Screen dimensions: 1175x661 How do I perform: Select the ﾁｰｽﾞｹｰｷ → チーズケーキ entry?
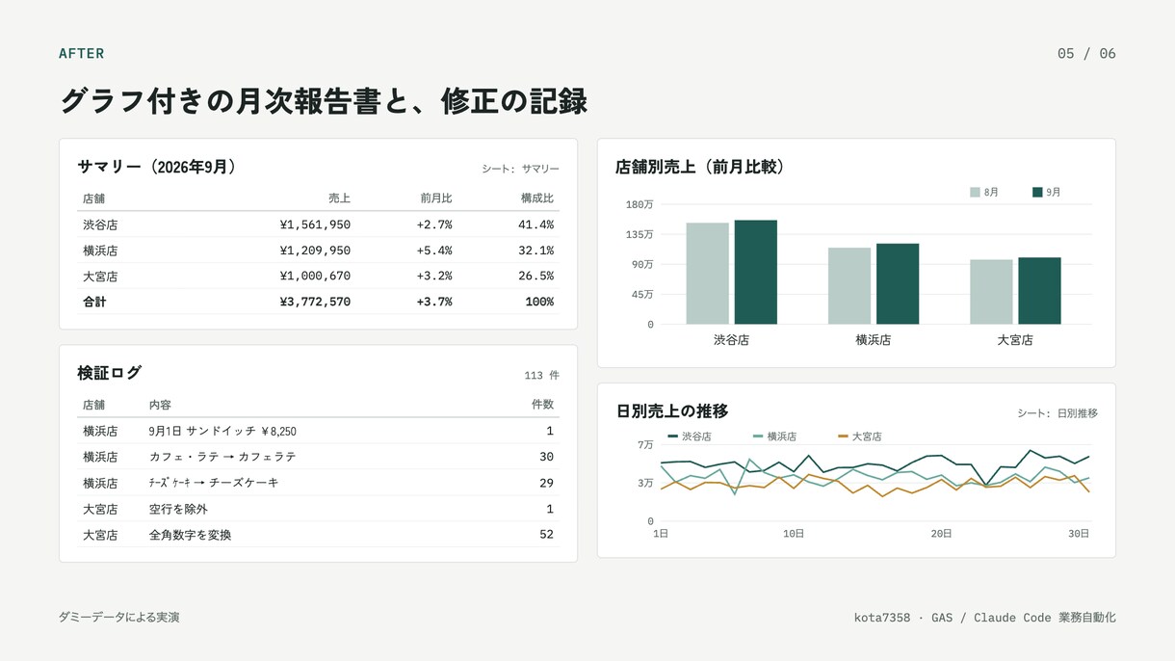[x=214, y=483]
